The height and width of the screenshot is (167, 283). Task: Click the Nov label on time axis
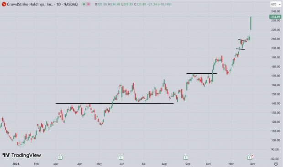[231, 164]
